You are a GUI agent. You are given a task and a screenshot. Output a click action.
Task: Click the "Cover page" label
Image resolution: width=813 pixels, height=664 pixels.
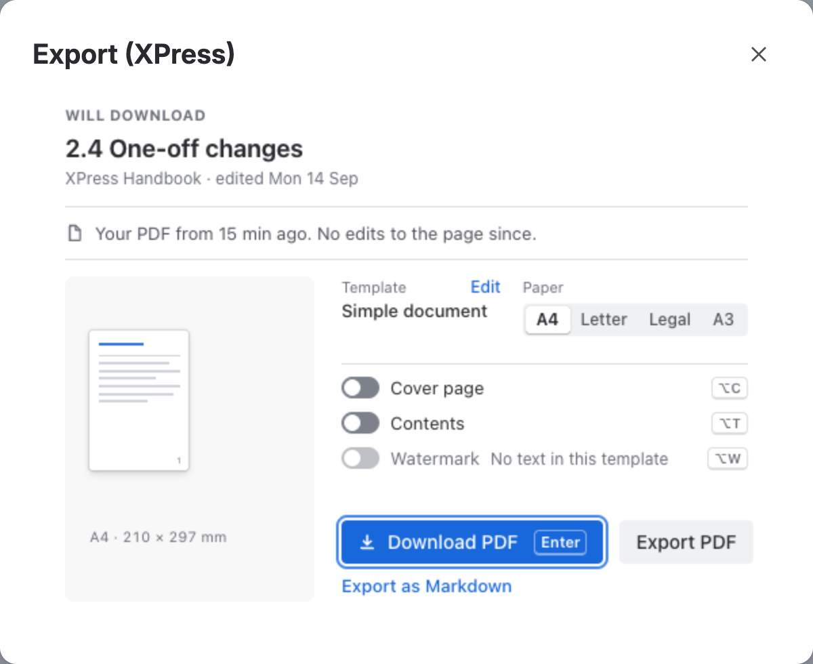tap(437, 389)
